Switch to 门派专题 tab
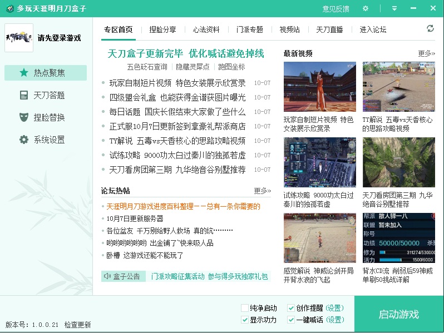The height and width of the screenshot is (333, 444). [x=249, y=29]
